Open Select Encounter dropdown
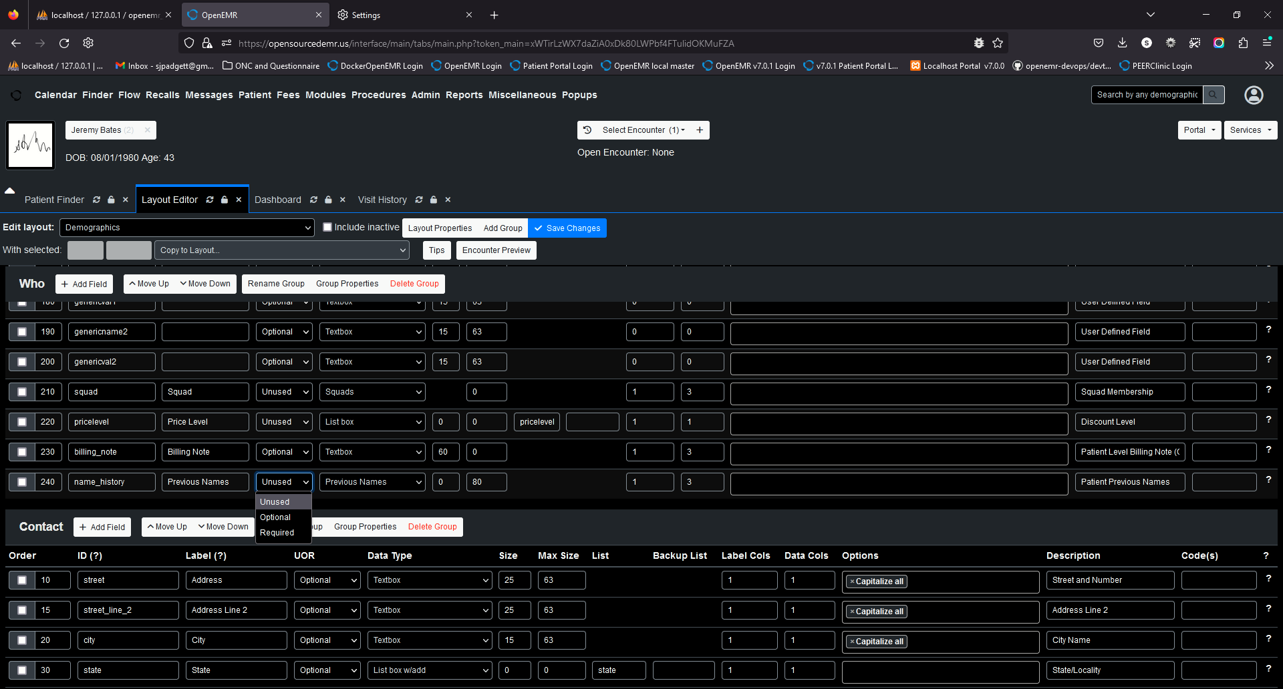 pos(643,130)
